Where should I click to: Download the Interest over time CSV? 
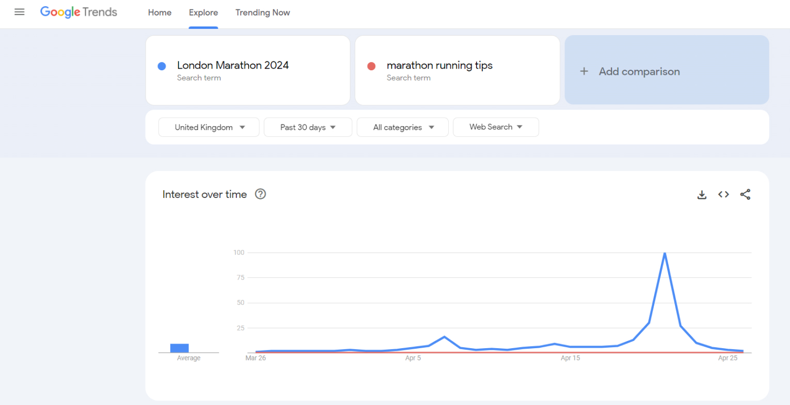pyautogui.click(x=702, y=195)
